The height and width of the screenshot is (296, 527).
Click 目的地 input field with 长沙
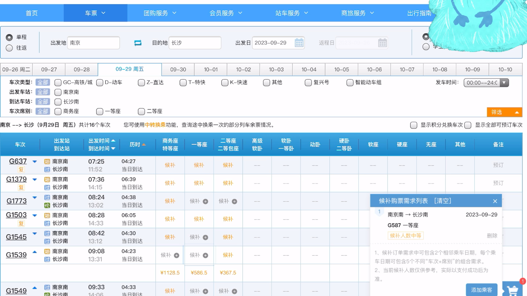click(195, 43)
